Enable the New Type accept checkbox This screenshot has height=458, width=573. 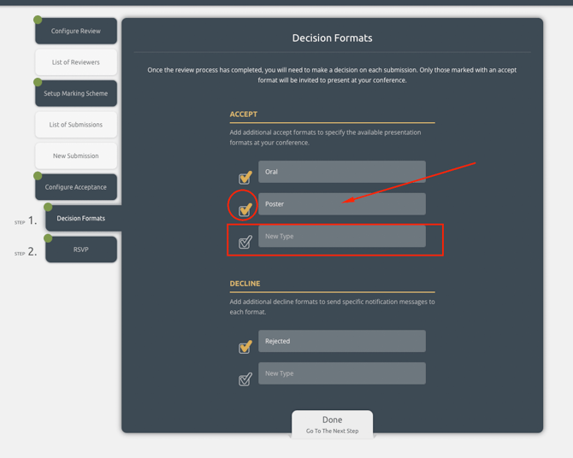(x=245, y=242)
